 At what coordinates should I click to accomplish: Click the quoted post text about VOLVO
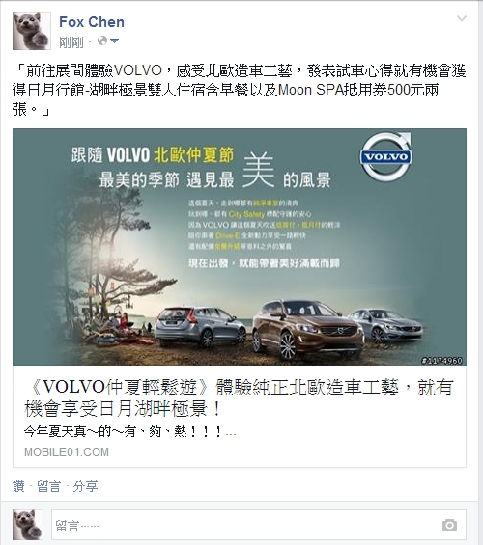240,91
